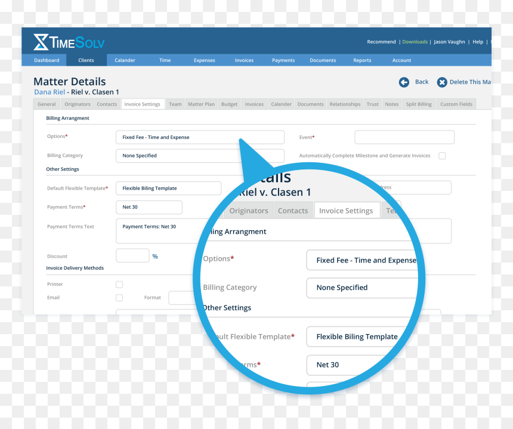The width and height of the screenshot is (513, 429).
Task: Open the Invoices menu in blue navigation bar
Action: [244, 60]
